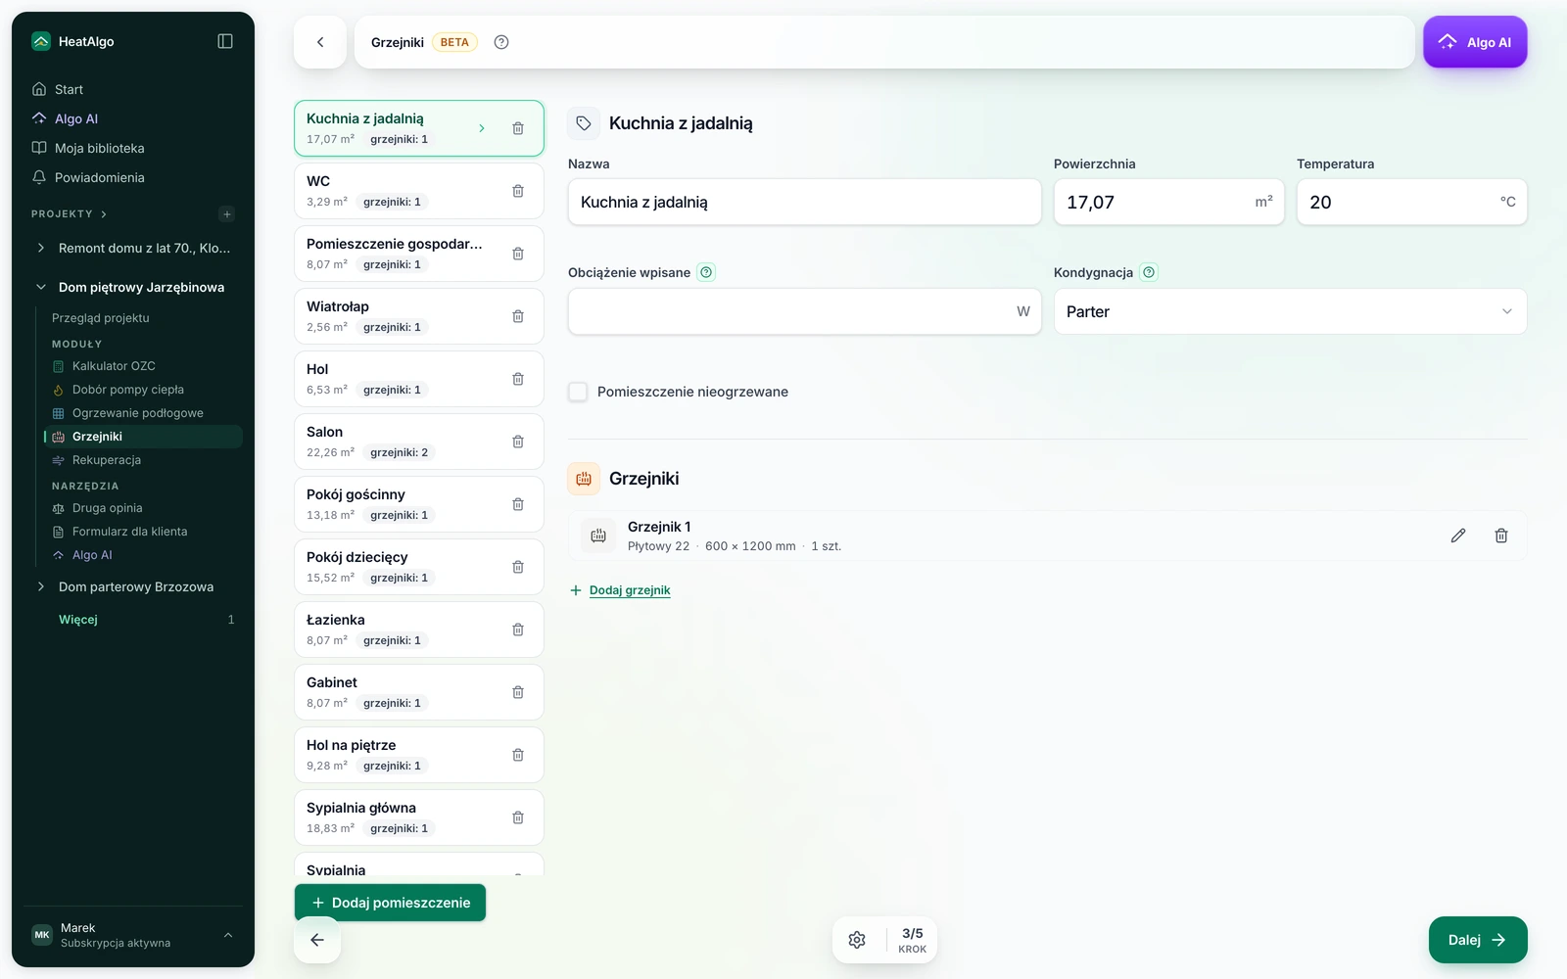Return to previous step with bottom-left arrow
This screenshot has height=979, width=1567.
(x=317, y=940)
